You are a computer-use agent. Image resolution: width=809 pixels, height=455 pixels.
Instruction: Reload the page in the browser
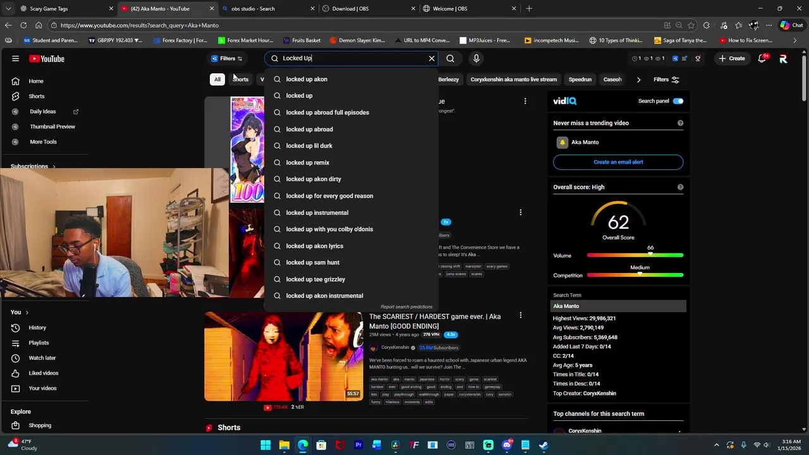(23, 25)
